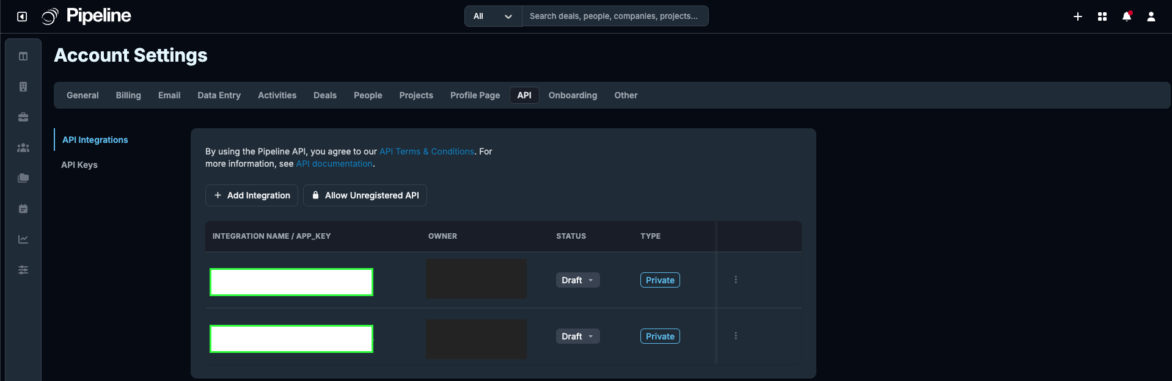Viewport: 1172px width, 381px height.
Task: Select API Integrations in side menu
Action: click(95, 140)
